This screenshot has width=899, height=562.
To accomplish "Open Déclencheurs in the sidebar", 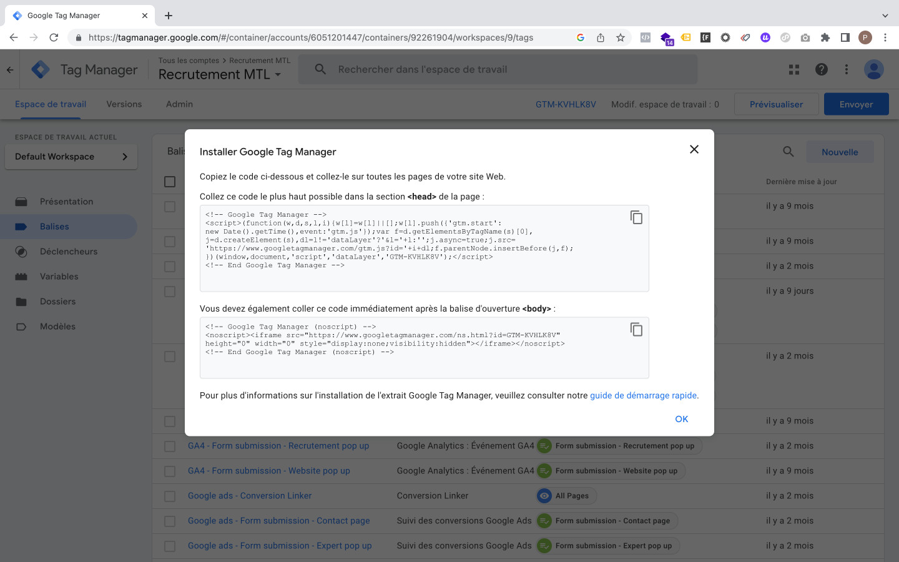I will [x=69, y=252].
